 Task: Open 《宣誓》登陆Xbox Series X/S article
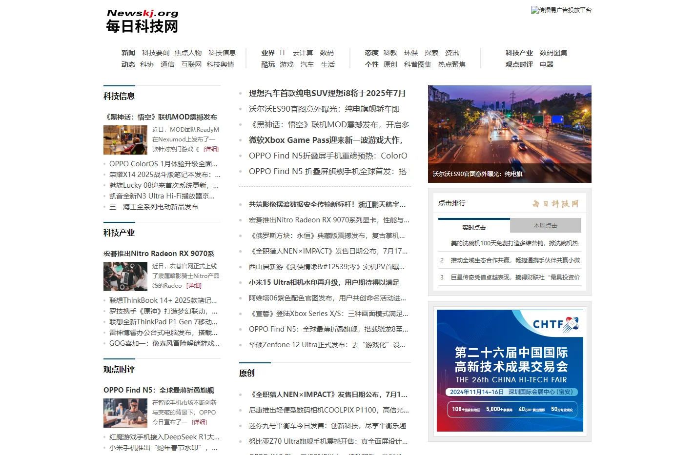tap(328, 314)
